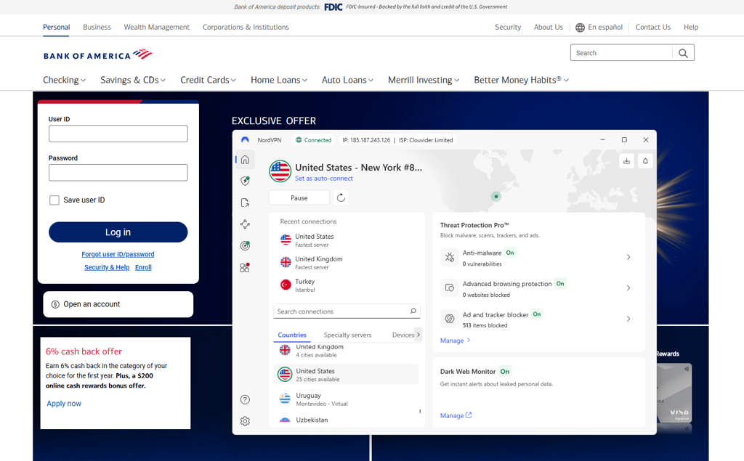744x461 pixels.
Task: Click the search magnifier in Search connections
Action: pos(413,311)
